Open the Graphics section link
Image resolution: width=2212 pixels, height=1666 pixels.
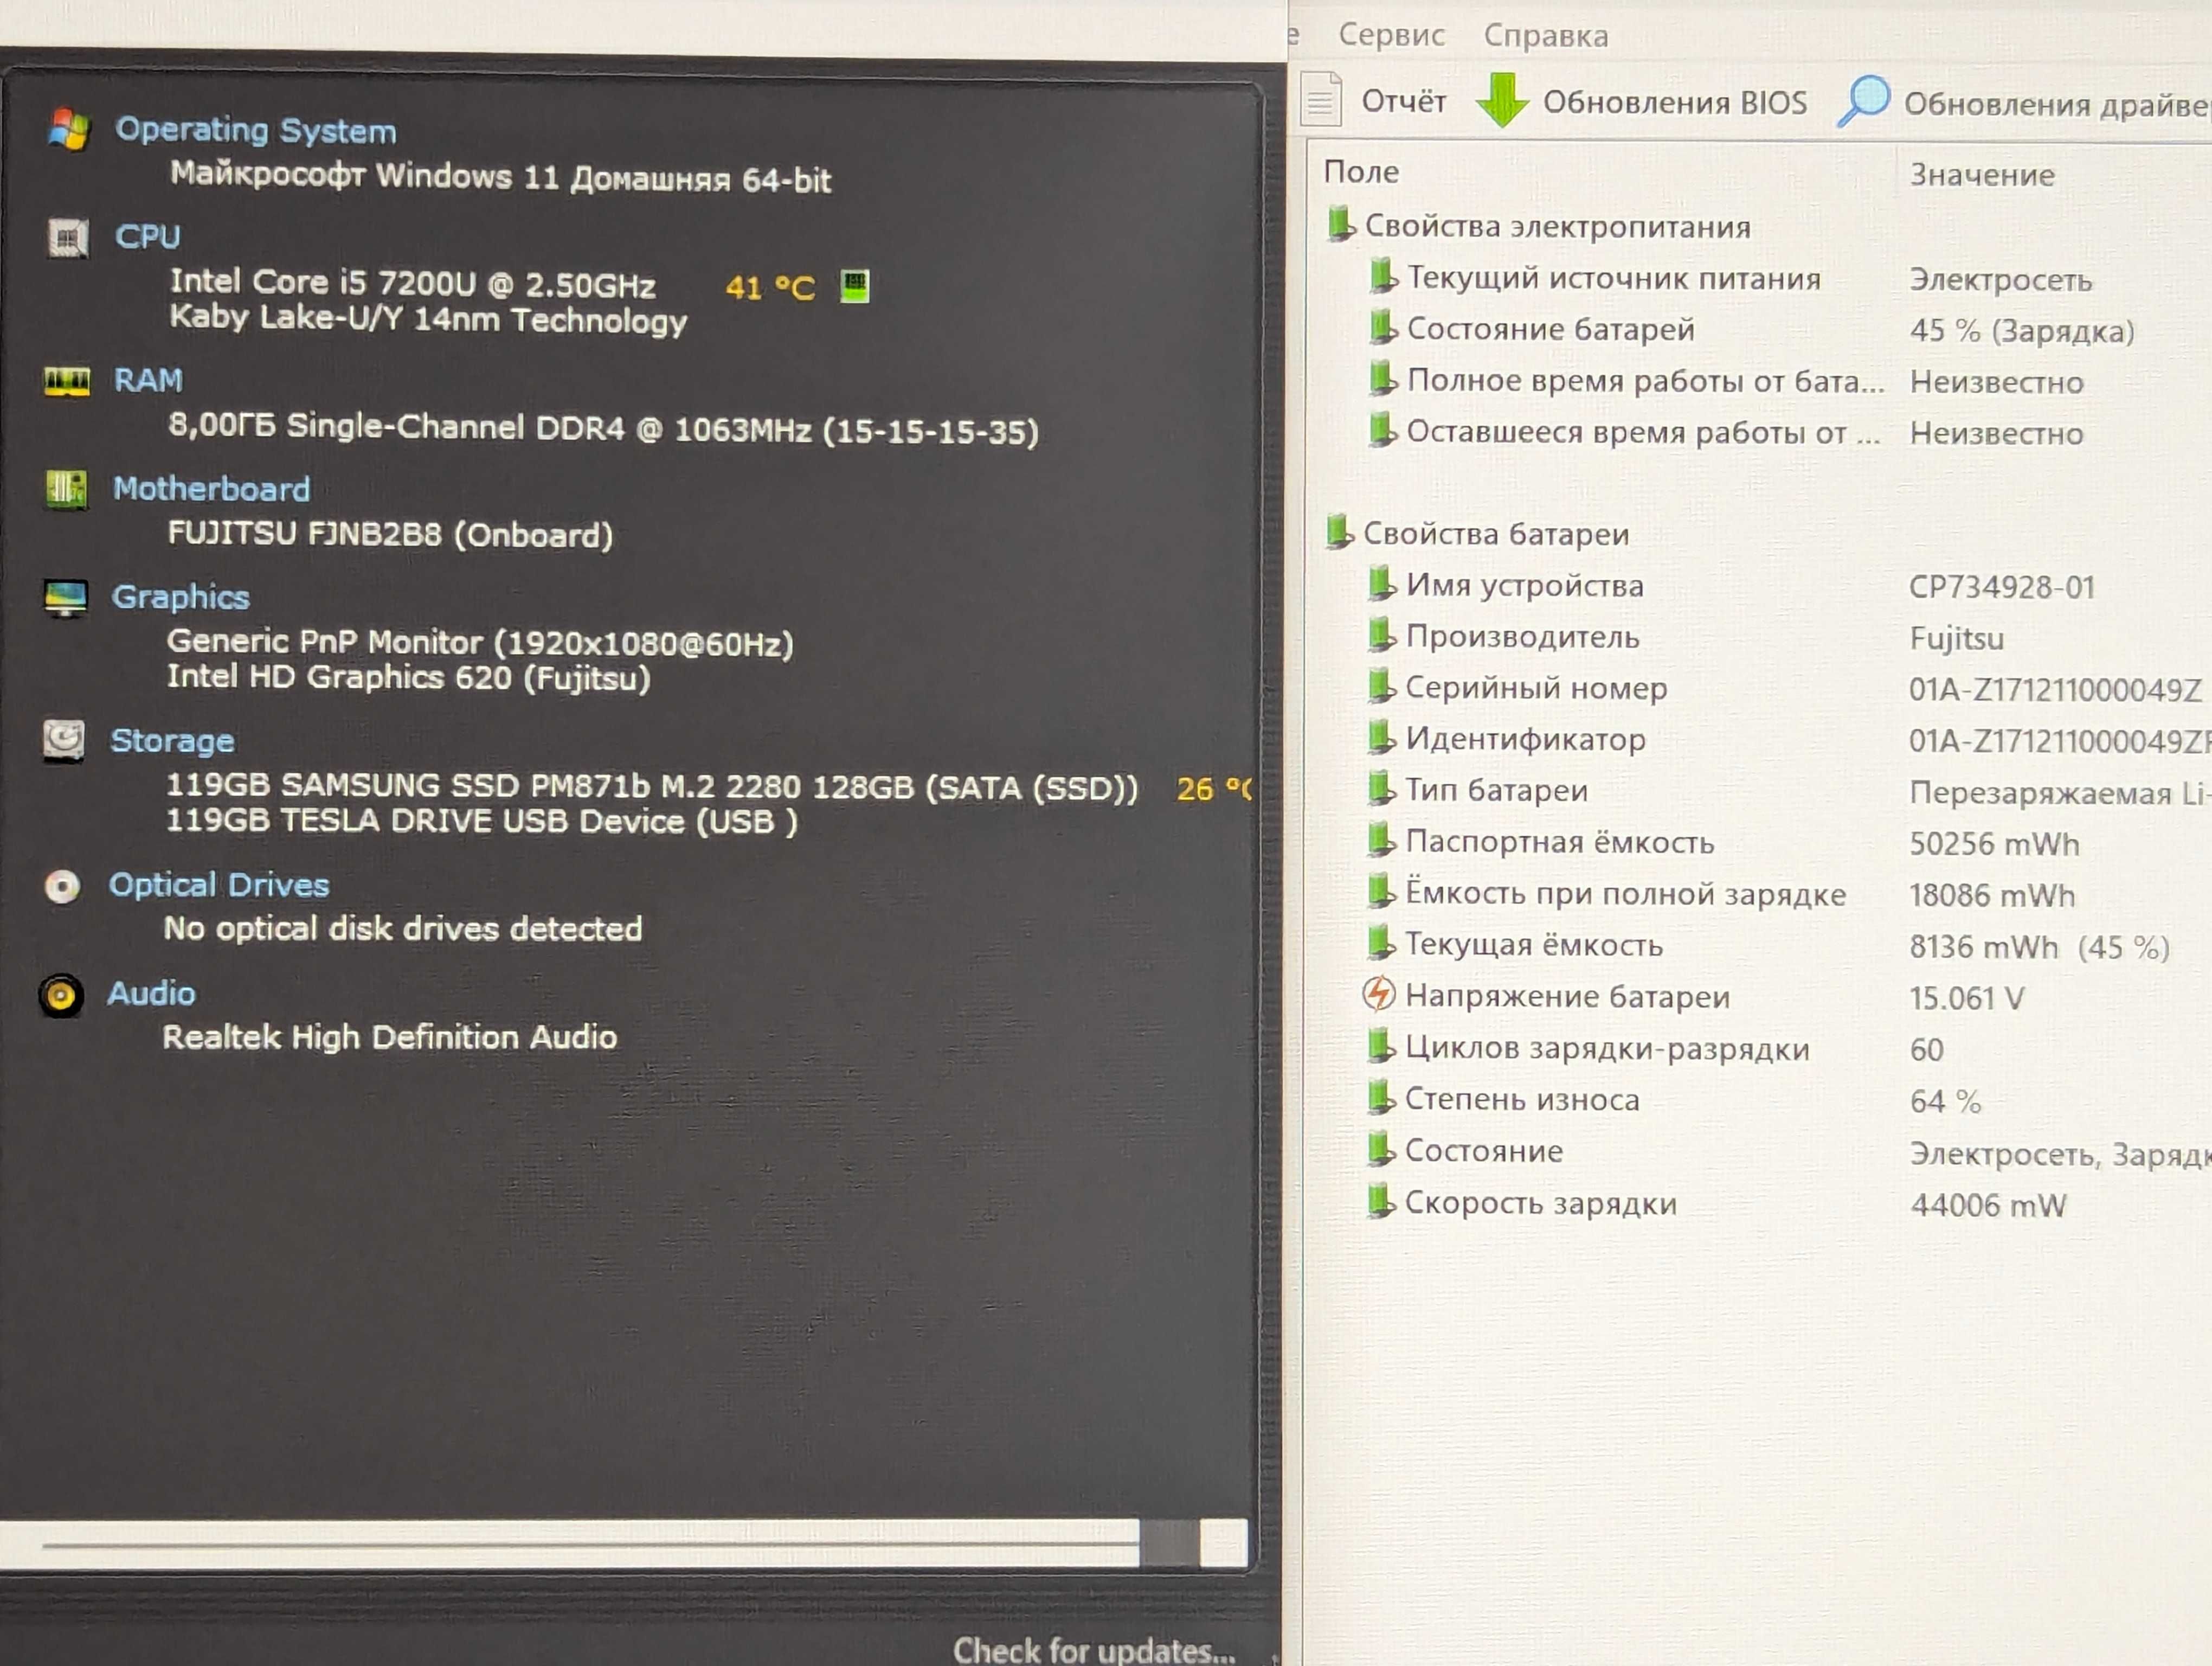pyautogui.click(x=180, y=597)
